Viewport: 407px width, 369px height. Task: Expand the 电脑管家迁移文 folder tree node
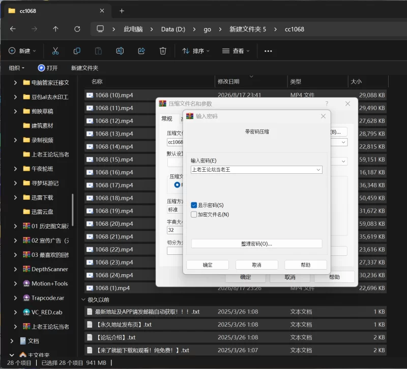point(15,83)
